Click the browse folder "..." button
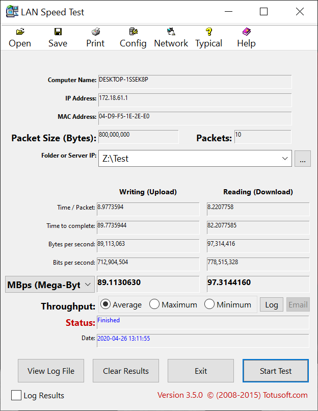Viewport: 318px width, 411px height. click(303, 158)
